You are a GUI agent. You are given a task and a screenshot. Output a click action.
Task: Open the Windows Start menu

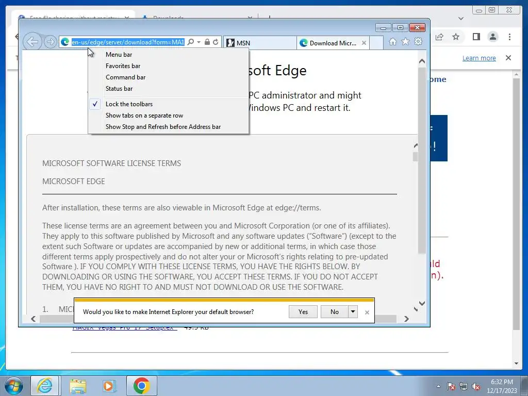(x=14, y=386)
